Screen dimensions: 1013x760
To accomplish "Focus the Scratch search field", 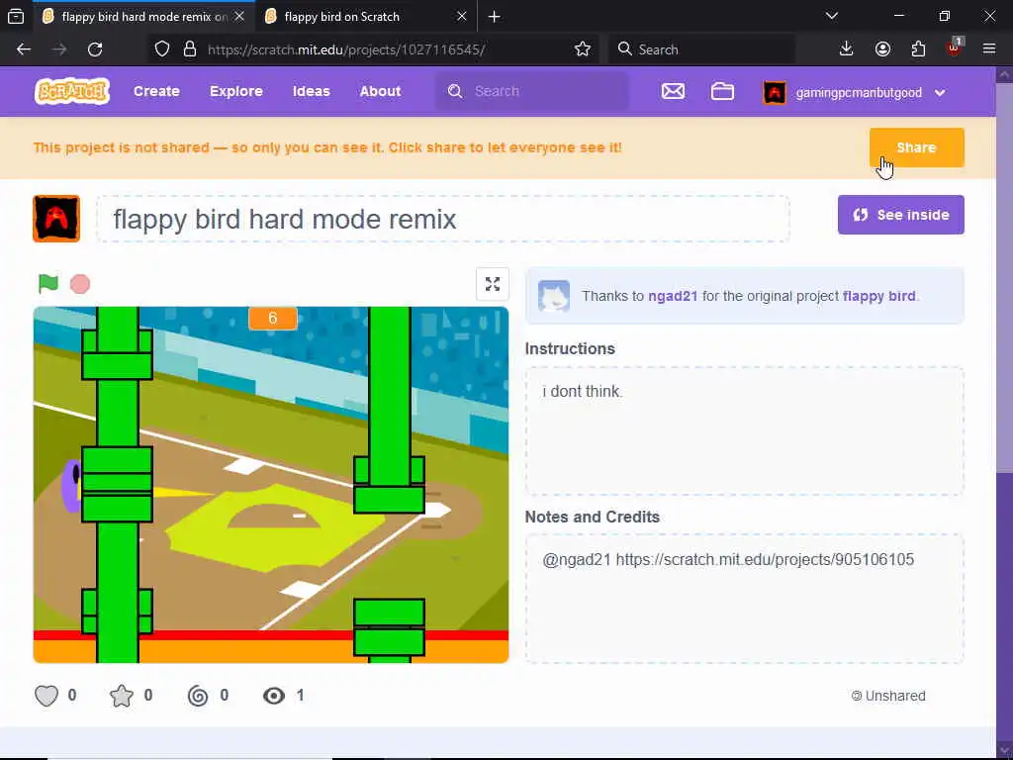I will [x=531, y=91].
